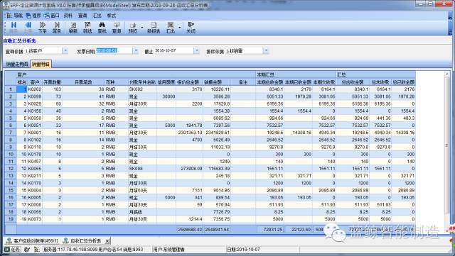Screen dimensions: 455x256
Task: Refresh the report data (刷新)
Action: pos(73,28)
